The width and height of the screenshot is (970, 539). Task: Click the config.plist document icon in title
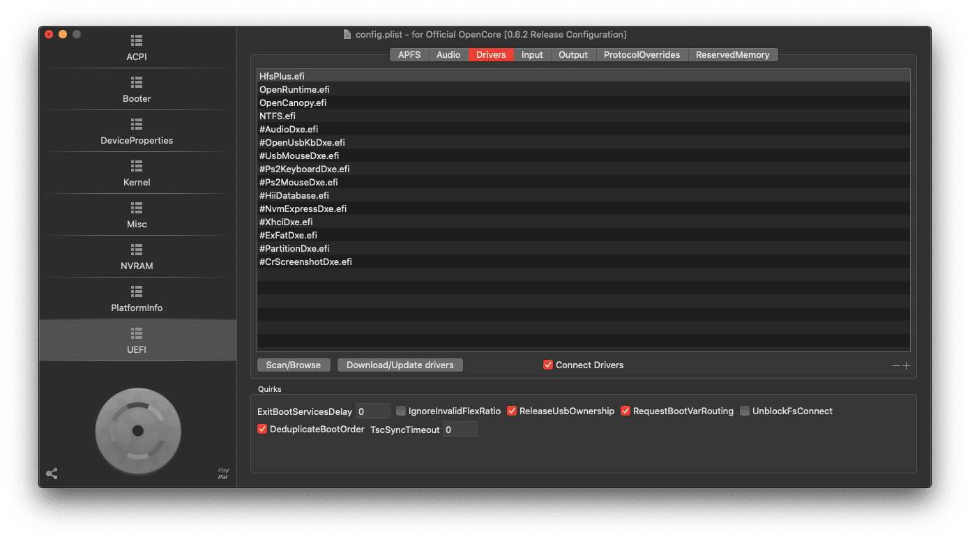347,35
